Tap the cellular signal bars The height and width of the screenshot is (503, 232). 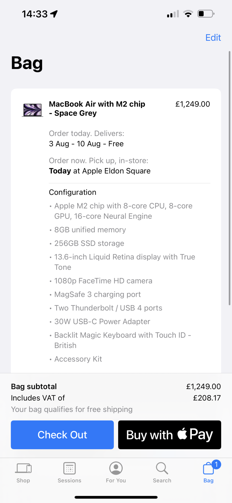(x=173, y=14)
